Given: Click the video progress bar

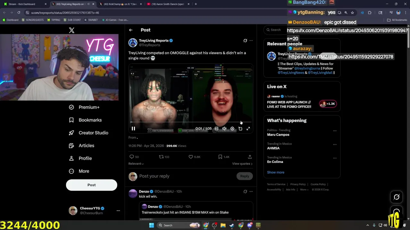Looking at the screenshot, I should point(191,122).
